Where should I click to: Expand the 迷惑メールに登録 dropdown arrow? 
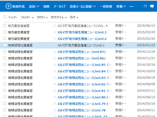point(95,6)
